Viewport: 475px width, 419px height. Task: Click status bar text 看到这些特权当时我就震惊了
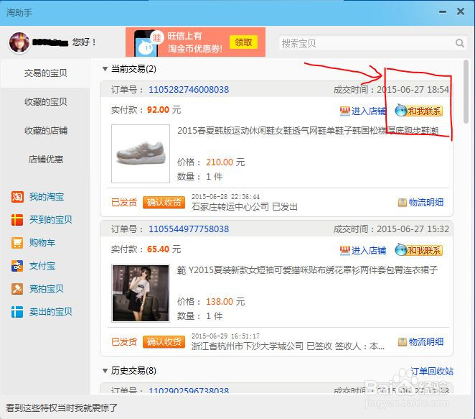click(61, 408)
